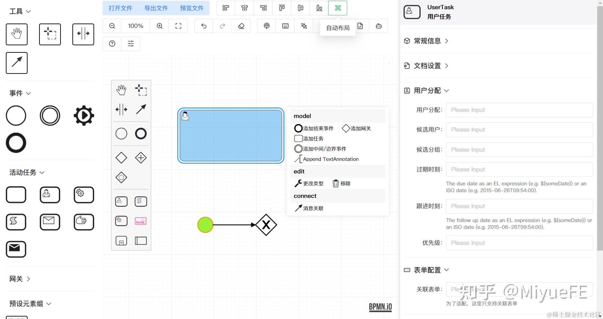Screen dimensions: 603x319
Task: Activate the green auto-layout command icon
Action: [x=338, y=8]
